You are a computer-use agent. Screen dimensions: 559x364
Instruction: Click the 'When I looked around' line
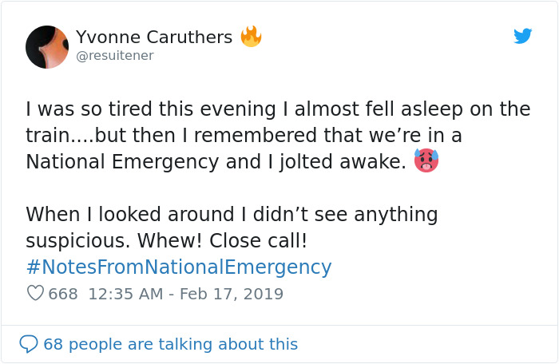[x=232, y=214]
